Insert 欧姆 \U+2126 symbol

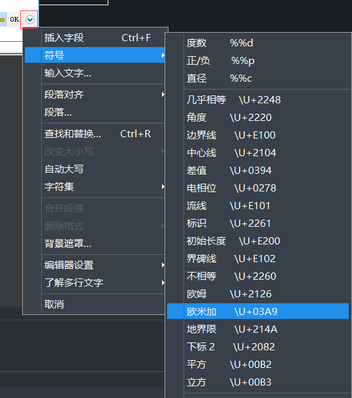[258, 293]
